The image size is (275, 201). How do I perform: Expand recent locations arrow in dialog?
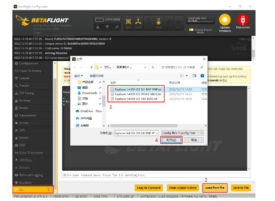[87, 67]
